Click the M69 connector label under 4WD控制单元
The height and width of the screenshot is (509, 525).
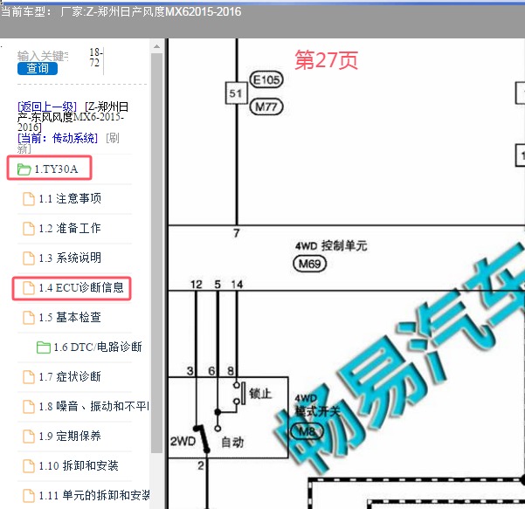[310, 264]
